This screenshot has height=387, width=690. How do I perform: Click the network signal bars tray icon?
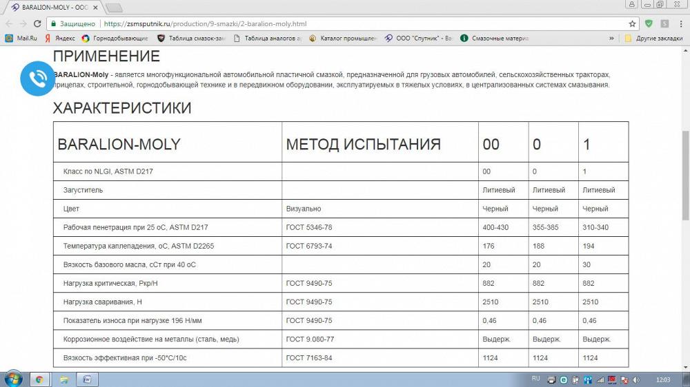600,380
